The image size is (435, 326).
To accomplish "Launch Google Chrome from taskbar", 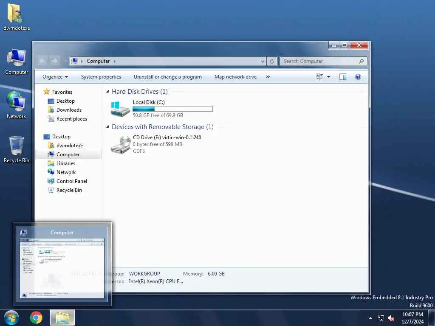I will pos(36,318).
